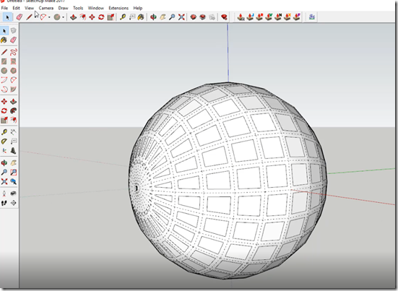Activate Pan hand tool in top toolbar
Image resolution: width=398 pixels, height=291 pixels.
pyautogui.click(x=163, y=17)
